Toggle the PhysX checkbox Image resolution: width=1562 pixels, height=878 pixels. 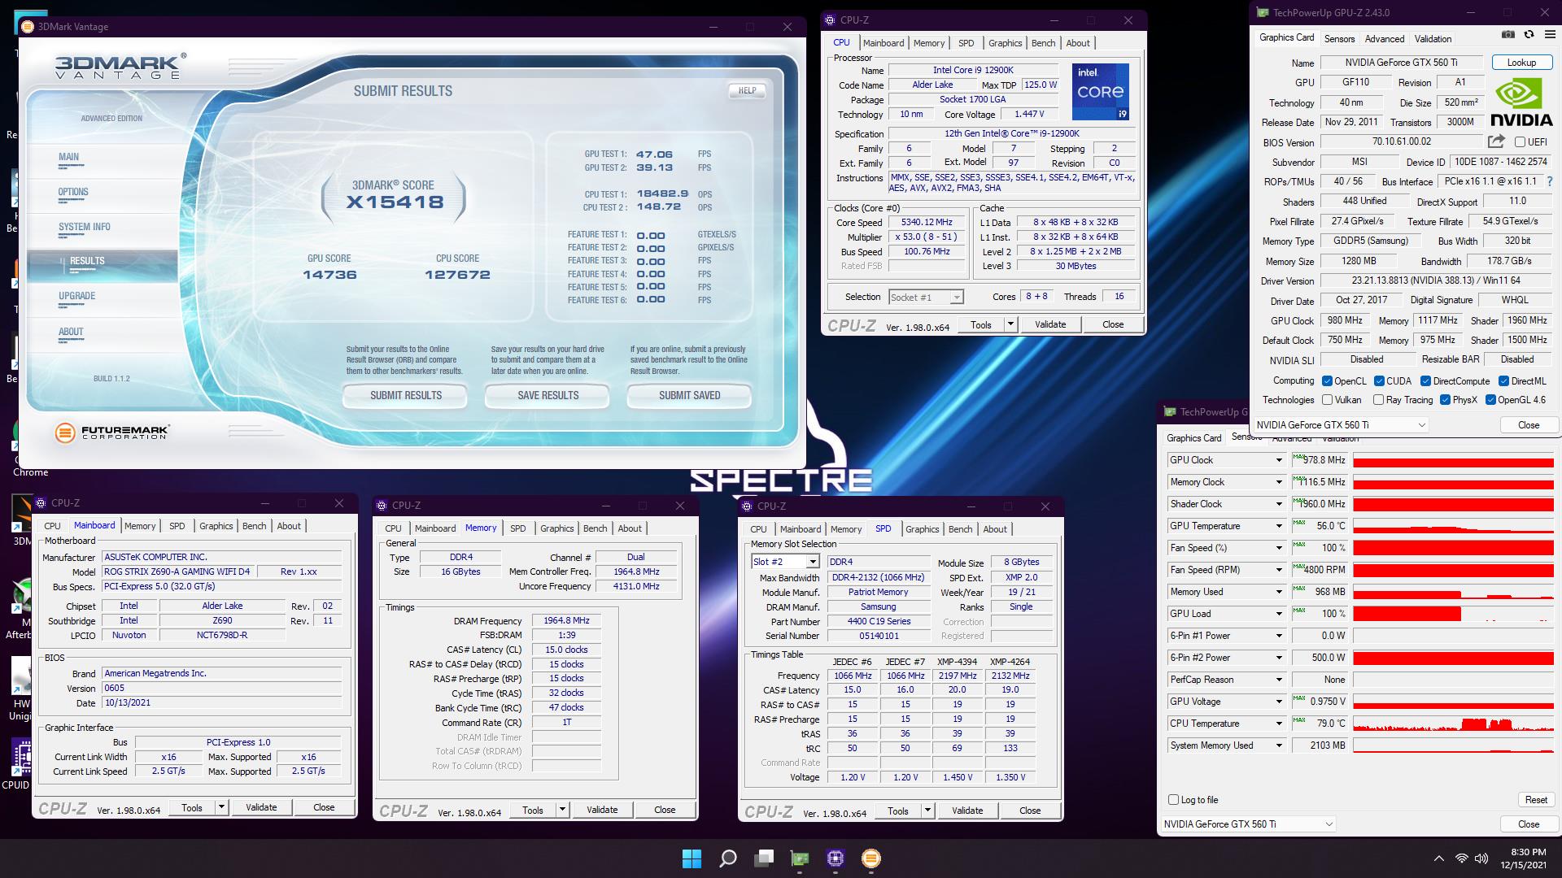click(1445, 400)
